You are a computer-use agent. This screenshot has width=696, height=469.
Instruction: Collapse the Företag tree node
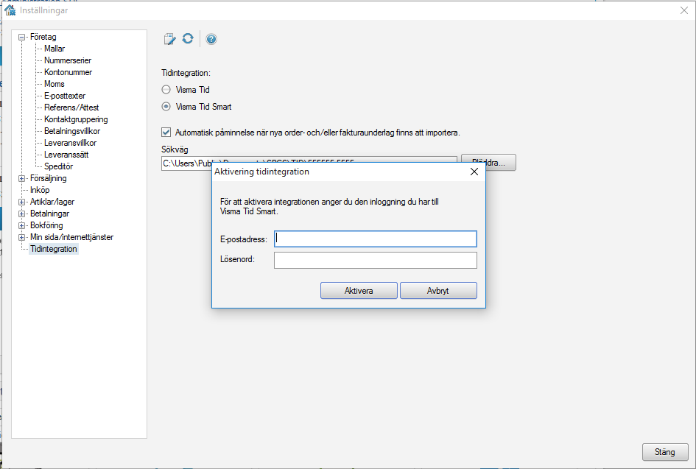point(21,38)
